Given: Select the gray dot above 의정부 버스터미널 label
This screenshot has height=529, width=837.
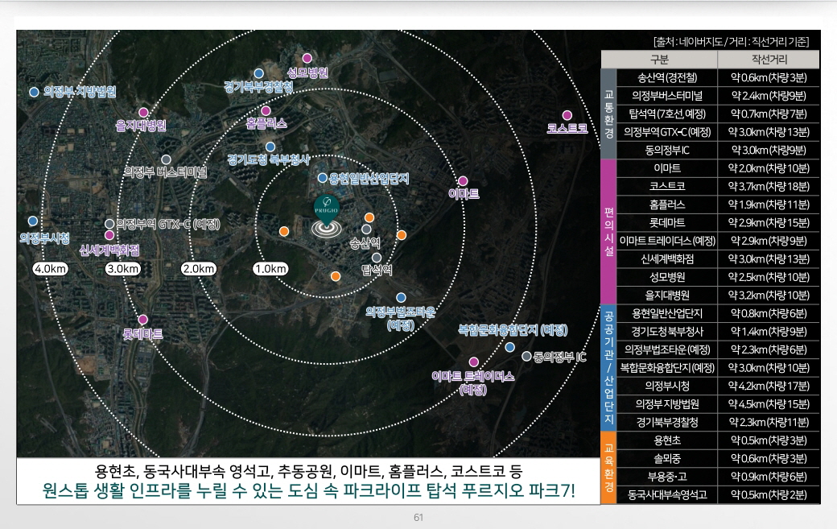Looking at the screenshot, I should coord(166,159).
